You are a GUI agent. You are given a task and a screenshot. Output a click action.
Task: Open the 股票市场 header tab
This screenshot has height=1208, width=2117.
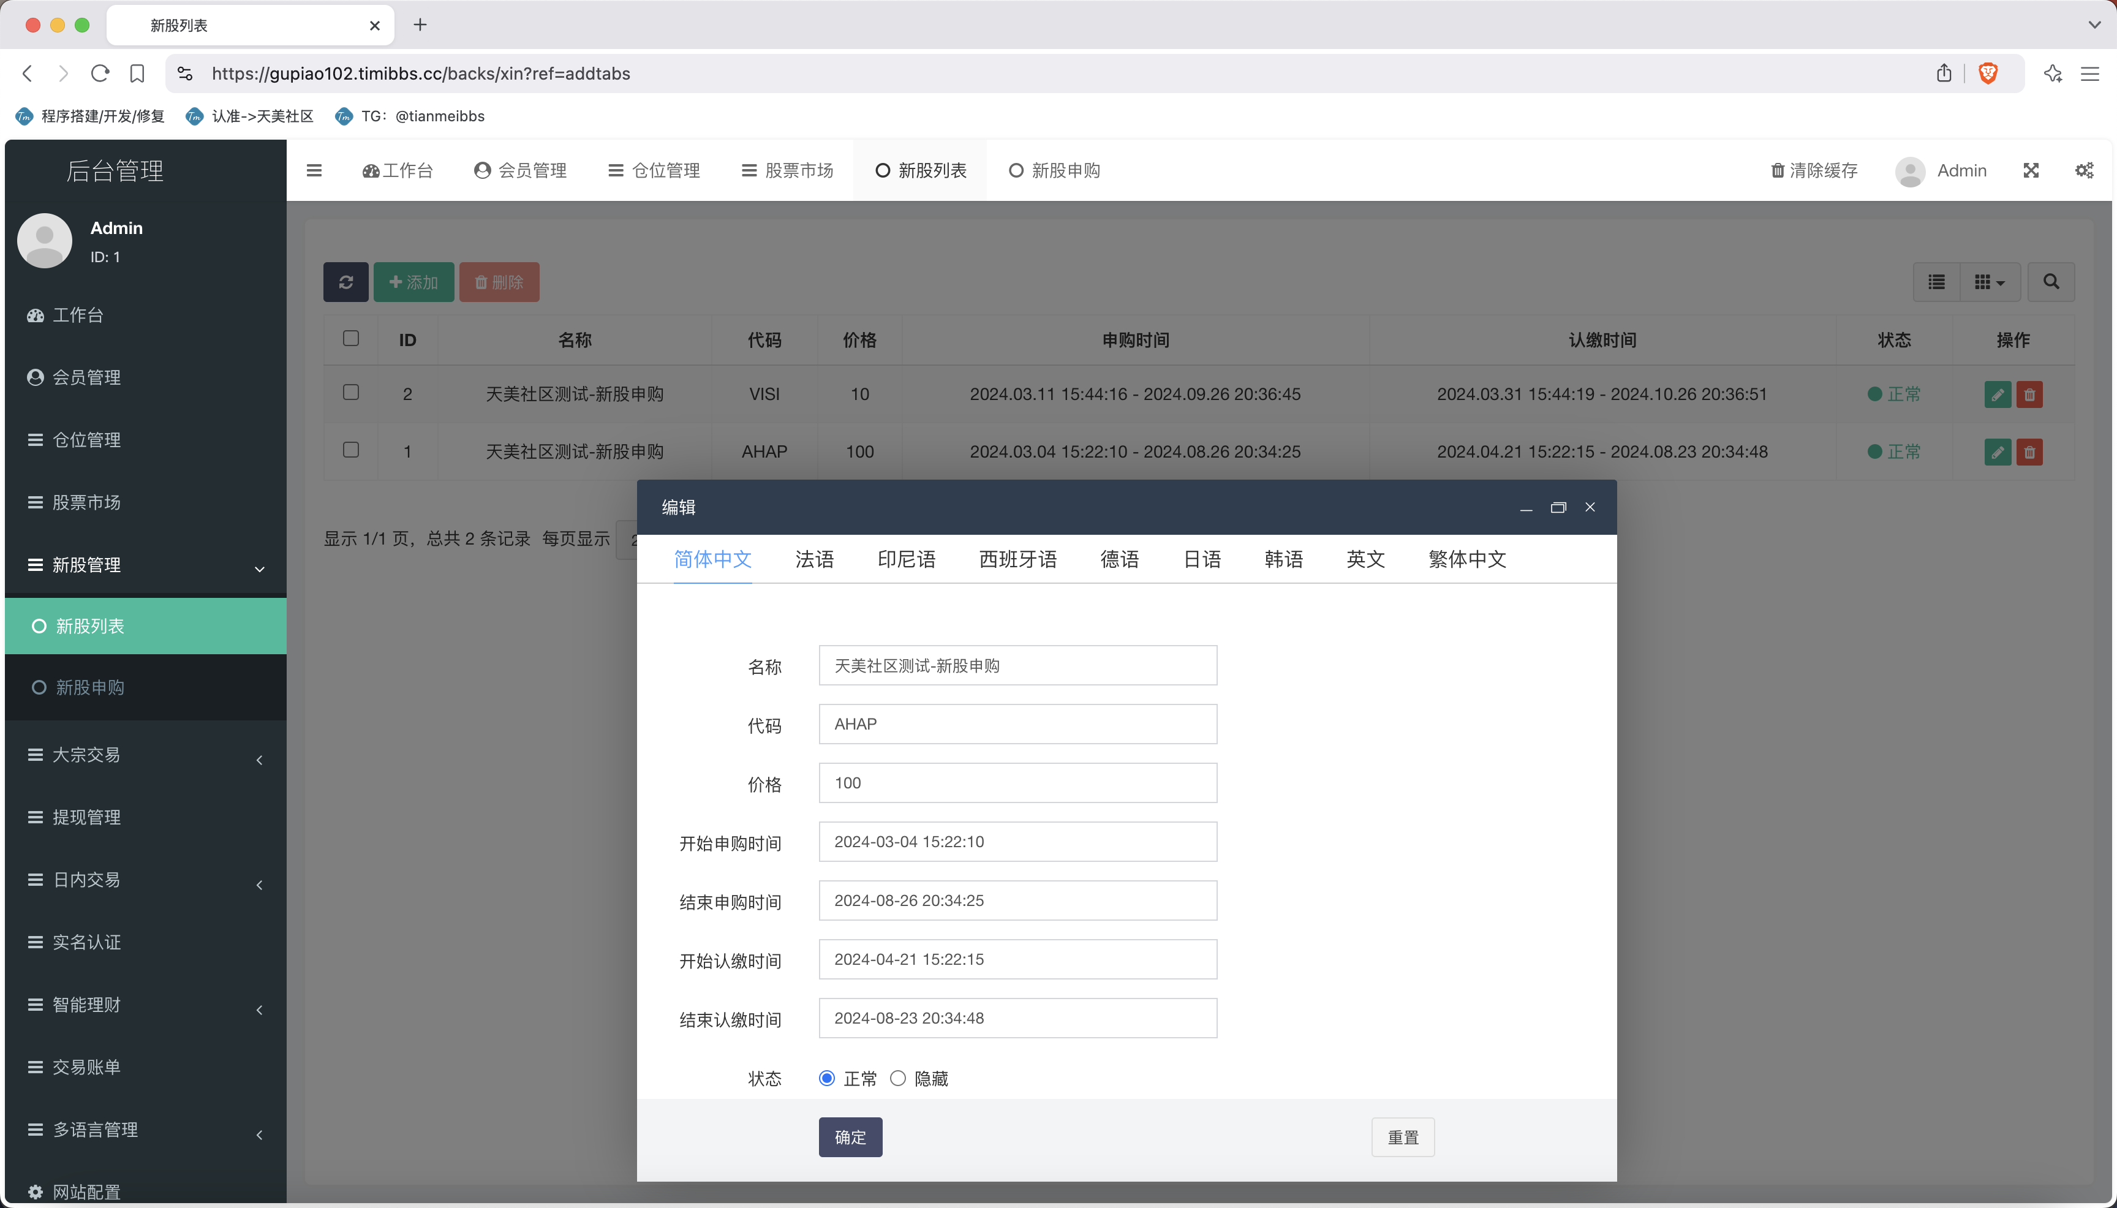787,171
